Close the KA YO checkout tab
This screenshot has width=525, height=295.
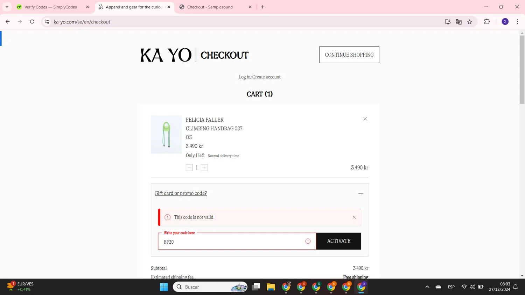click(x=169, y=7)
